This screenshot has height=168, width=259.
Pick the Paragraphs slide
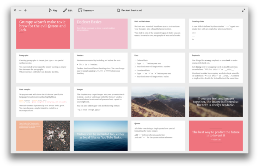click(x=43, y=67)
